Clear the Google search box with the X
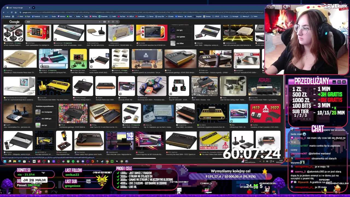 [x=100, y=22]
